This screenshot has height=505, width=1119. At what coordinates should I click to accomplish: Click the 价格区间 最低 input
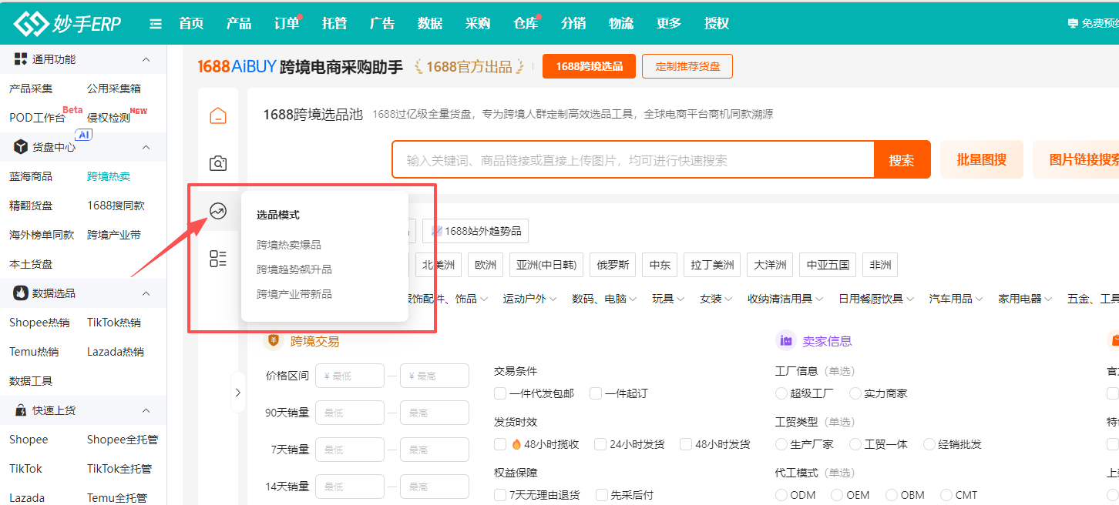350,376
